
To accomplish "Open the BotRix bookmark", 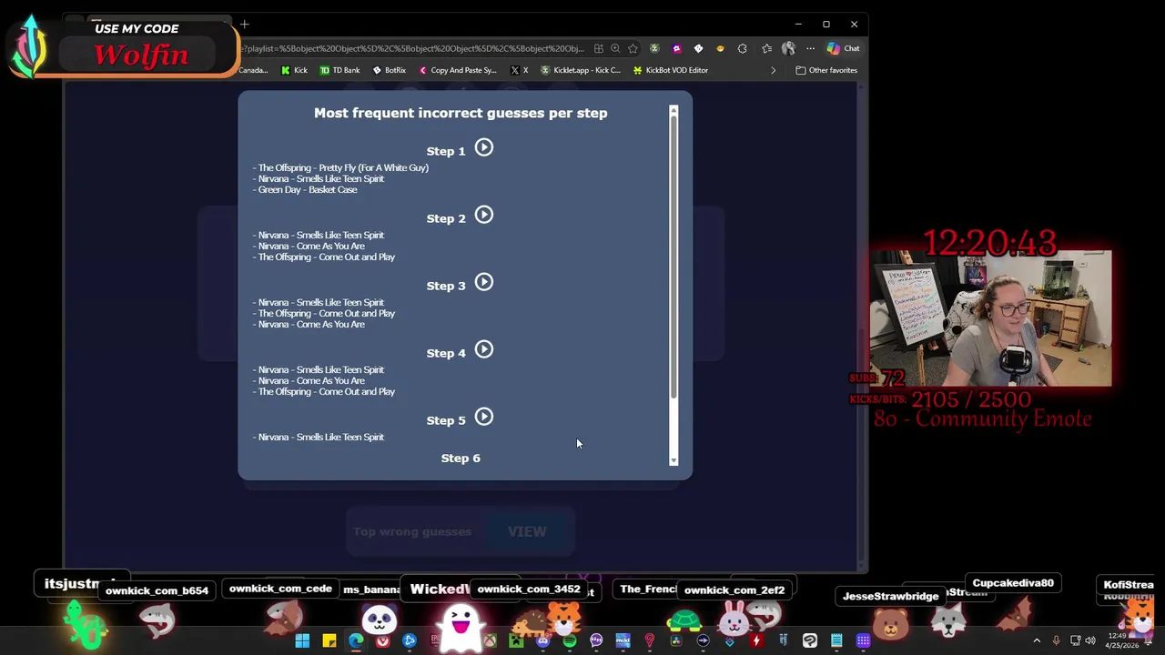I will (390, 70).
